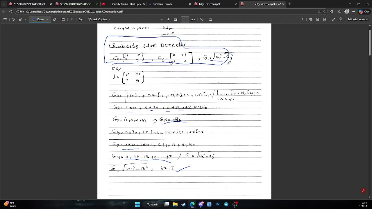Enter full screen with expand icon
This screenshot has height=209, width=372.
click(333, 19)
